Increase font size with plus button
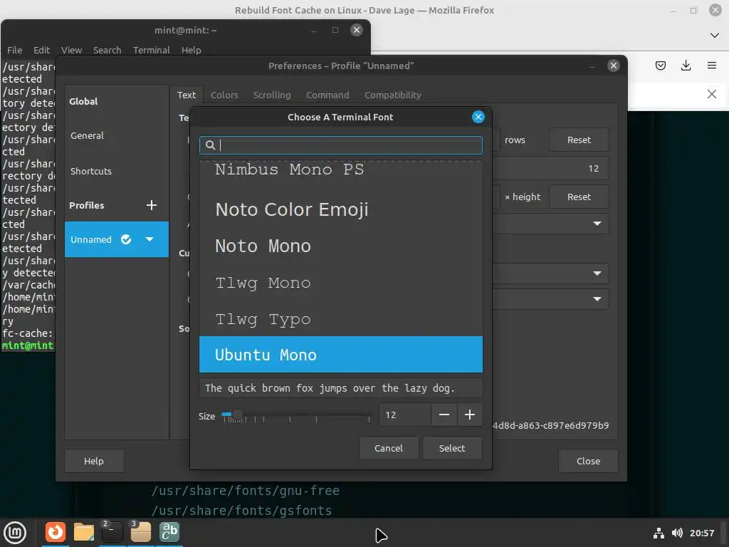 tap(470, 415)
